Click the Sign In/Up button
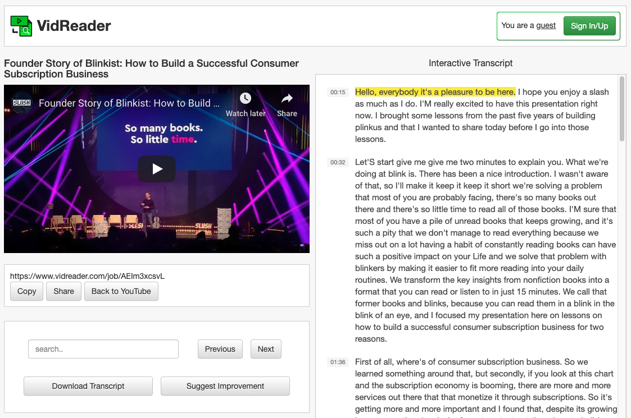631x418 pixels. click(589, 26)
